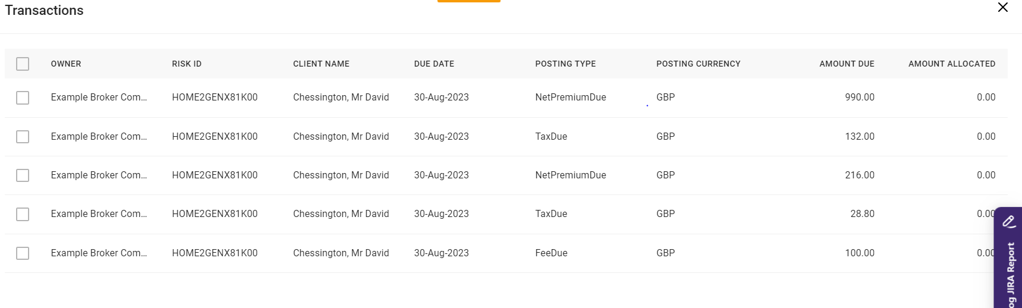Sort by the Owner column header

(66, 64)
